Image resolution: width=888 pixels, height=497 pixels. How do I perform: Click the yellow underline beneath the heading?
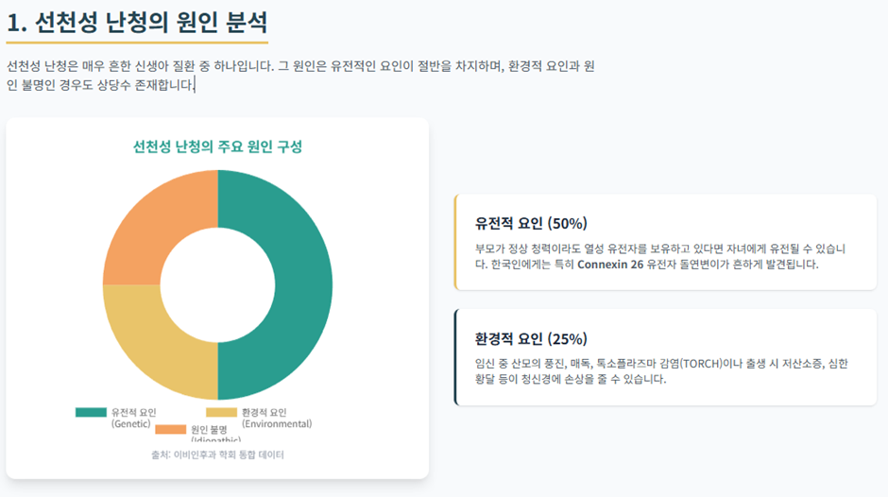coord(137,42)
